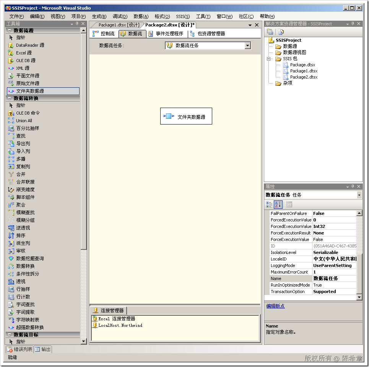The image size is (369, 367).
Task: Collapse the 数据流目标 toolbox section
Action: [10, 335]
